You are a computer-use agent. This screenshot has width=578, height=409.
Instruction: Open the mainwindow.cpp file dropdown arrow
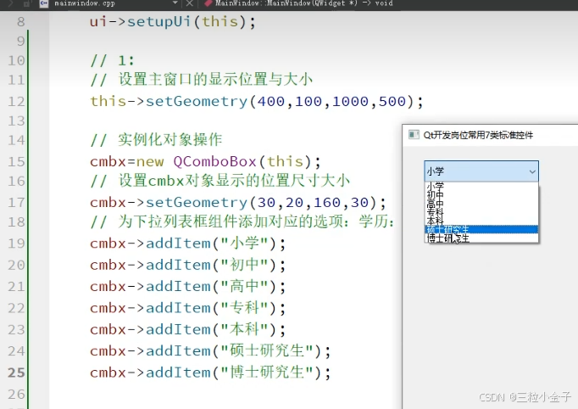pos(175,3)
